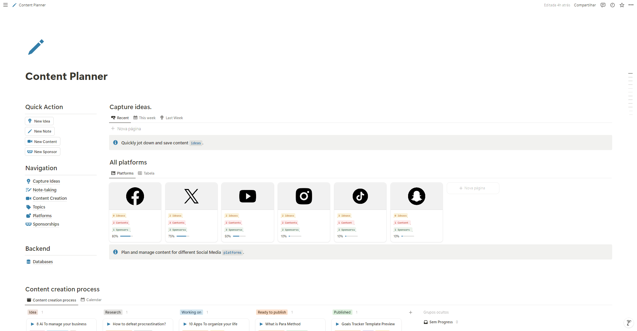
Task: Open the comments icon in top bar
Action: [x=603, y=5]
